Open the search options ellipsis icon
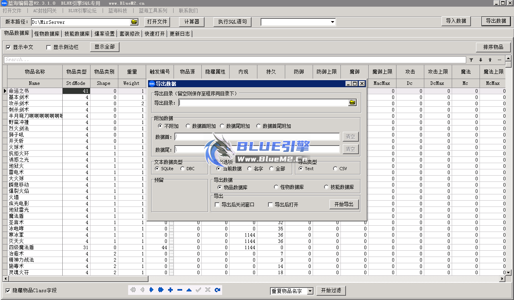 click(499, 60)
